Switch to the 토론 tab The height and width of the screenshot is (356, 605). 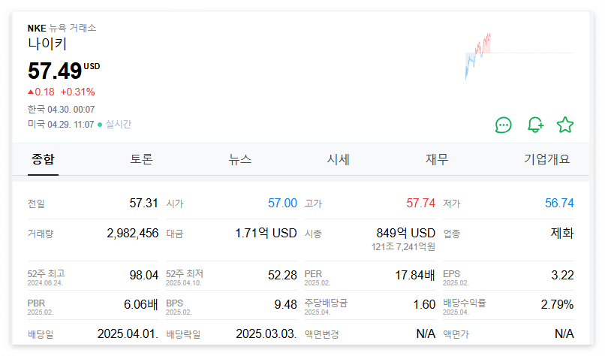pyautogui.click(x=142, y=159)
